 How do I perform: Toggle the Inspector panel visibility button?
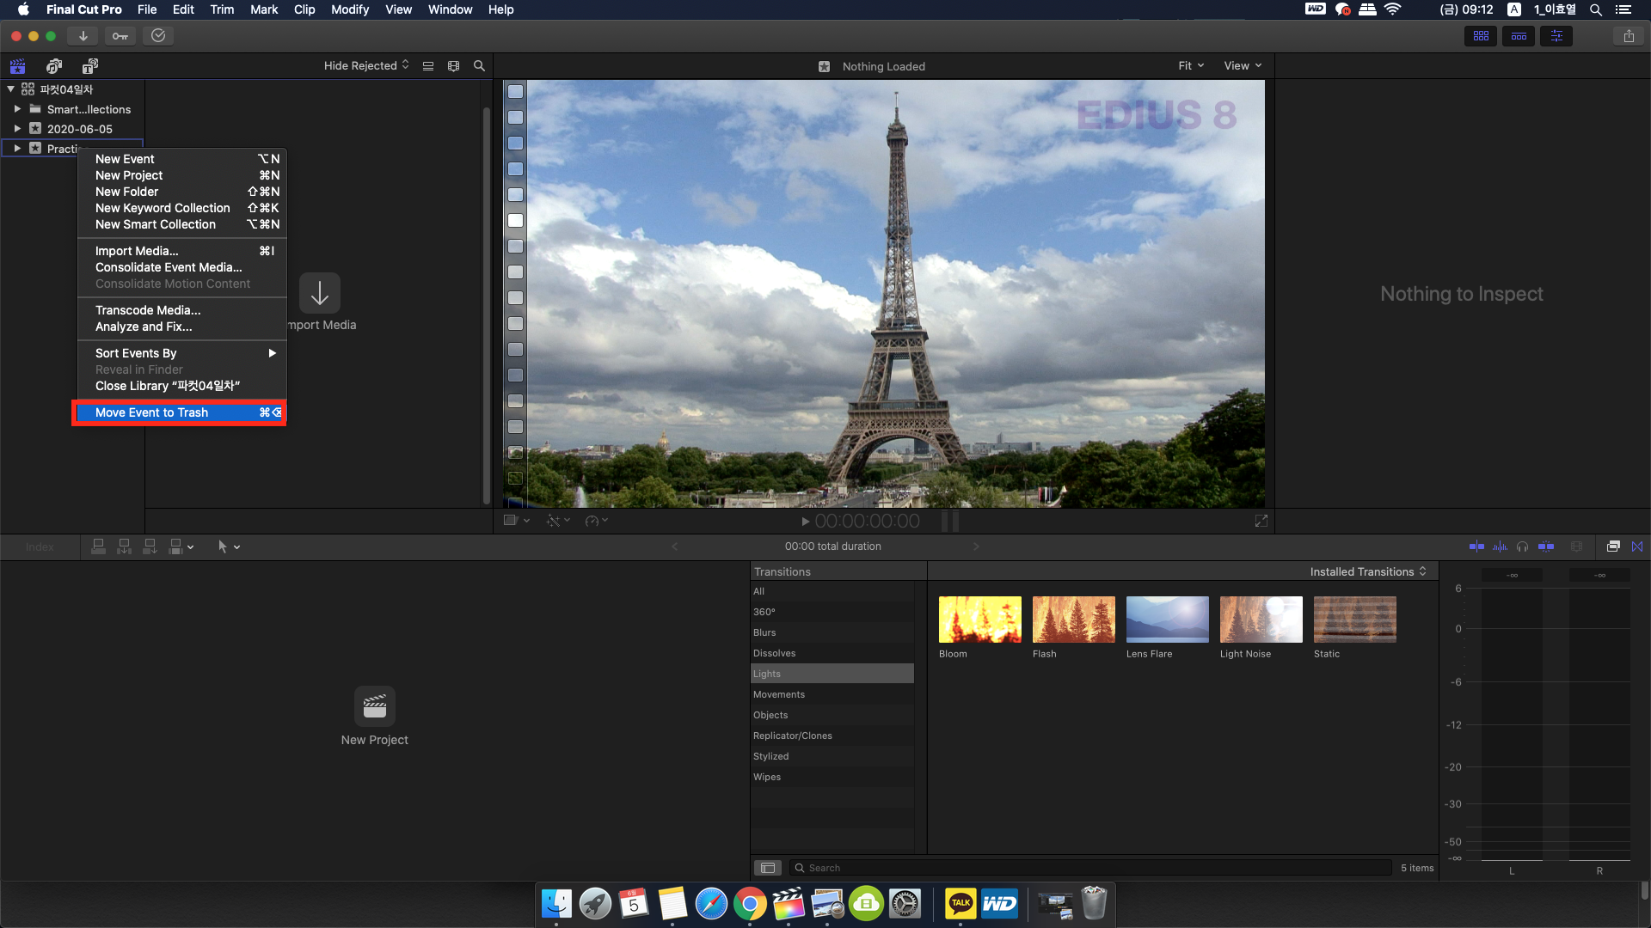coord(1556,36)
